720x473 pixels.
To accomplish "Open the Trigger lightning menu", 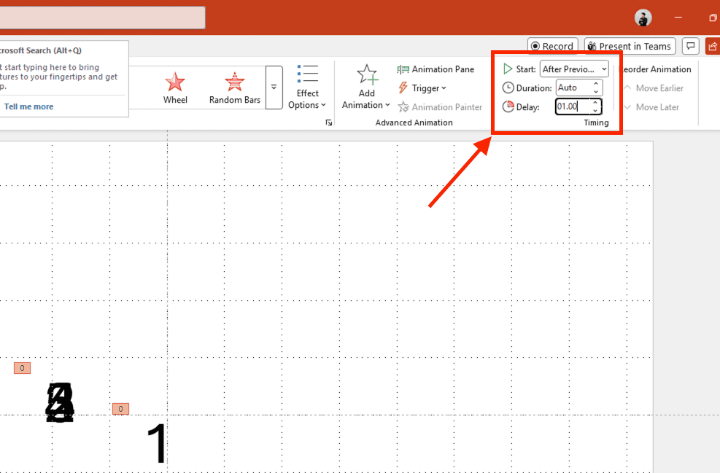I will [422, 88].
